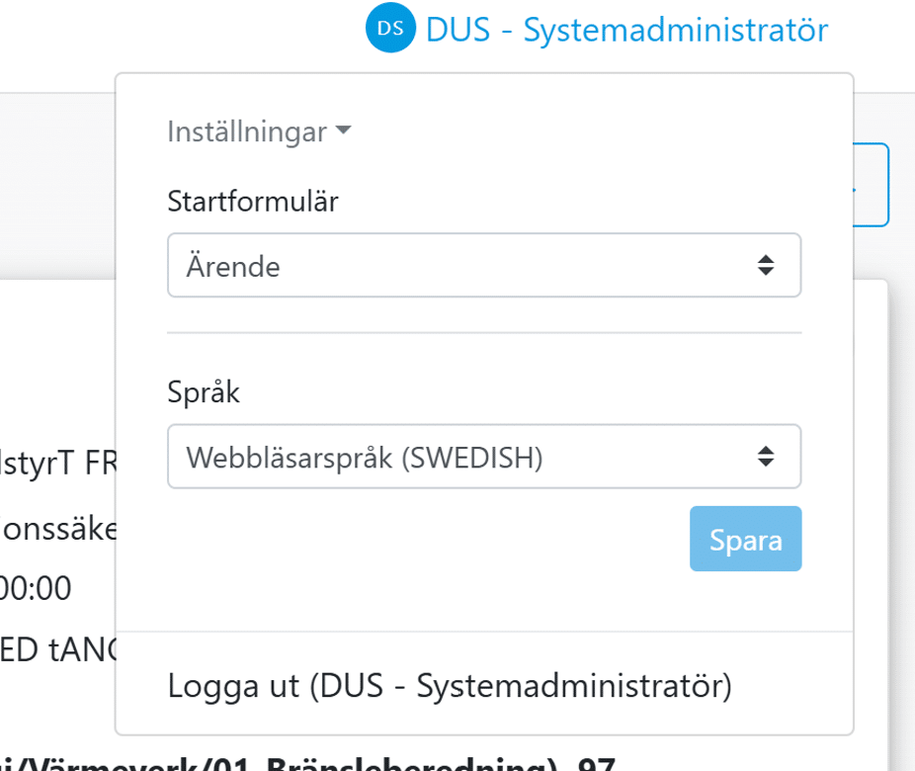Click the up-down arrows in Ärende select

765,265
